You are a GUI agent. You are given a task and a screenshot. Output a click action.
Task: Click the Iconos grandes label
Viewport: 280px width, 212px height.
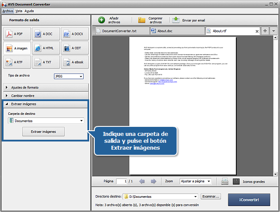[x=254, y=182]
